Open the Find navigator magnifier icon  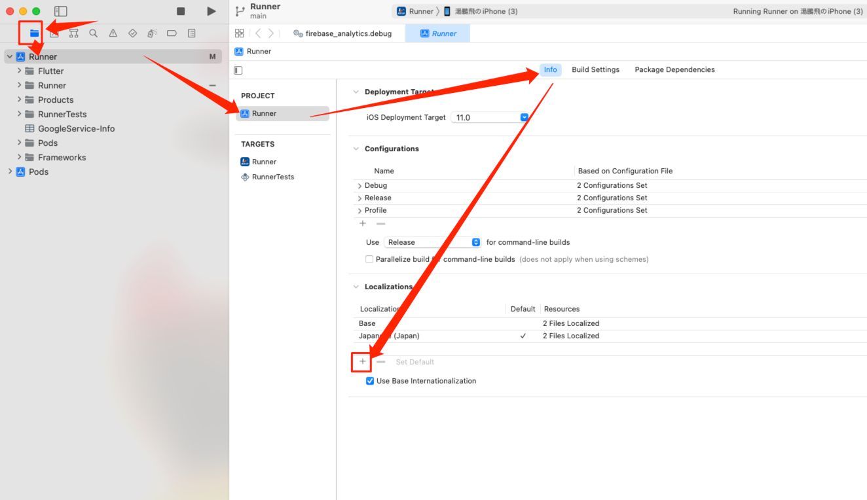(93, 33)
